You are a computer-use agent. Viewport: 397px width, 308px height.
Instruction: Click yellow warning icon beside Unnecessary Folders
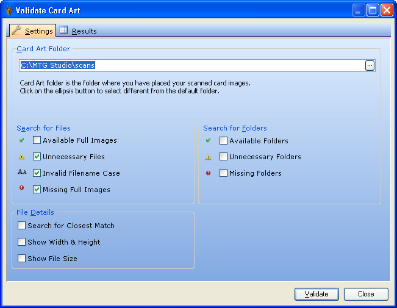coord(208,157)
